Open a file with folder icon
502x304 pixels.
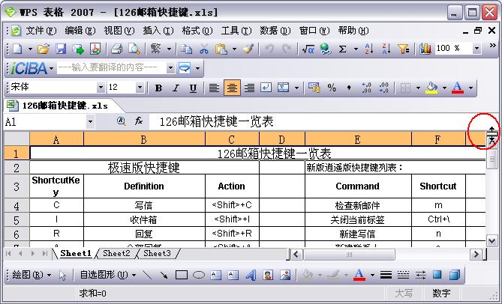pyautogui.click(x=44, y=49)
